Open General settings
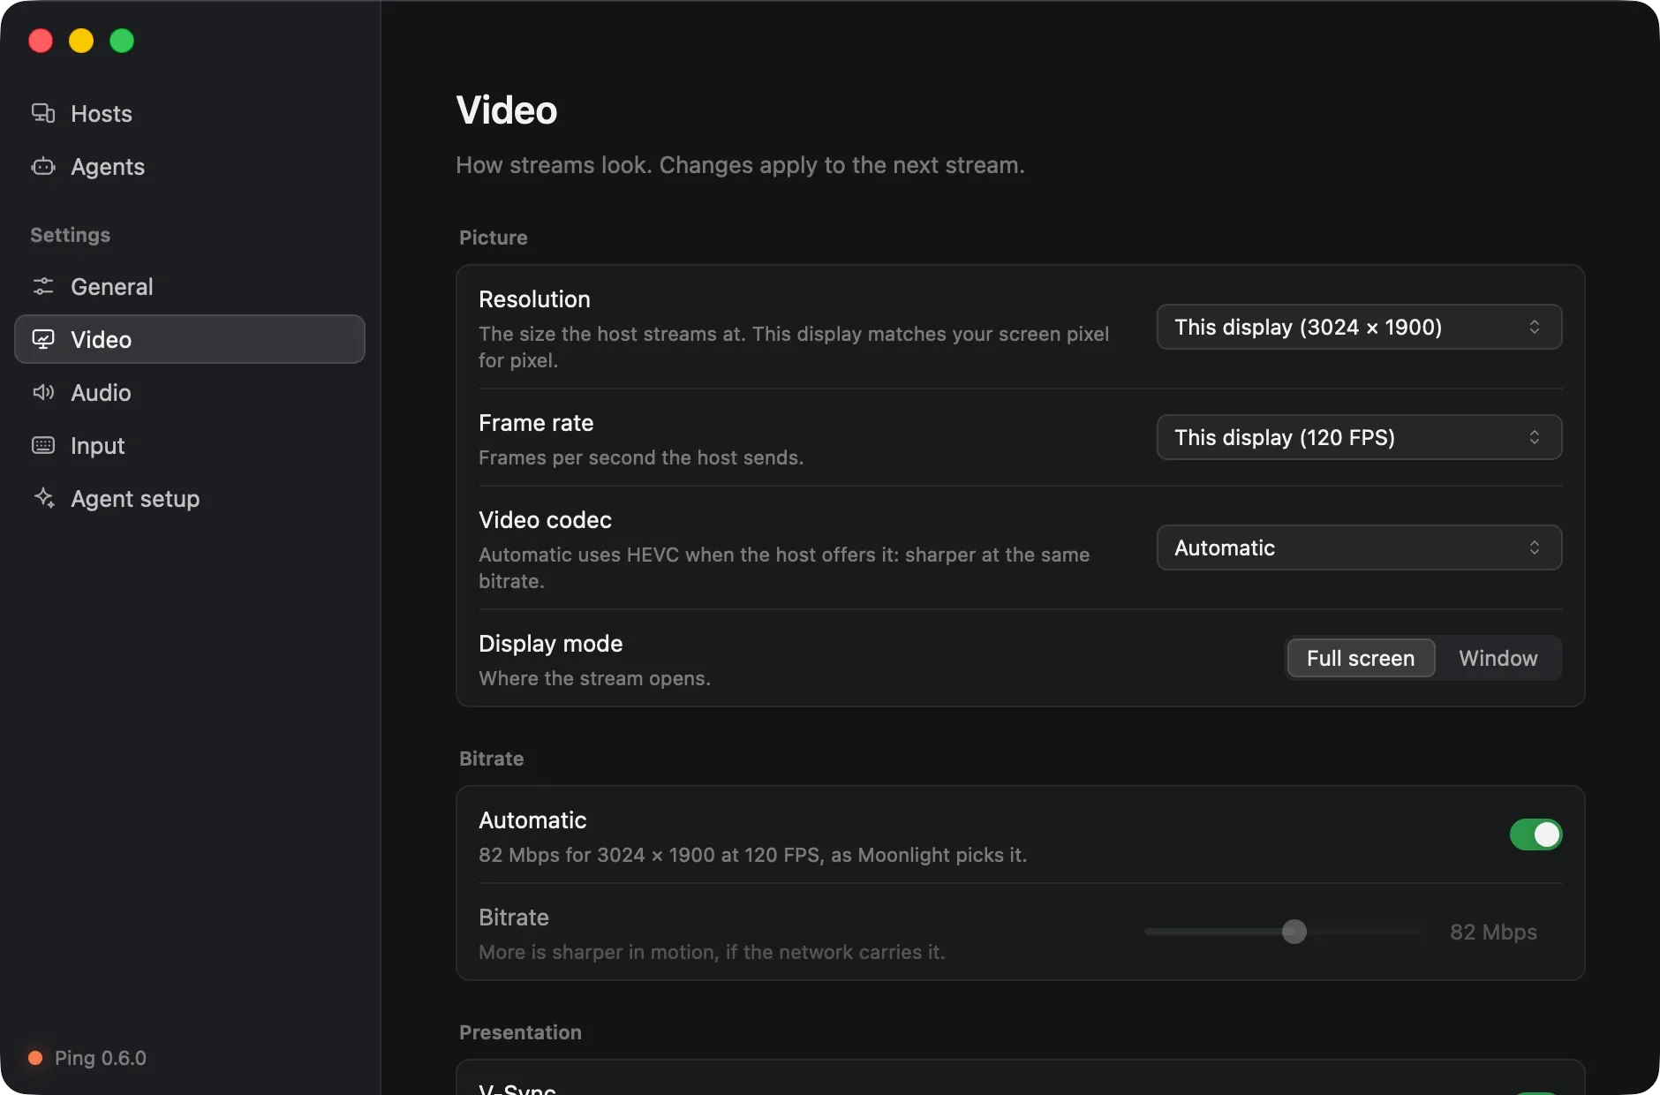This screenshot has height=1095, width=1660. 190,286
